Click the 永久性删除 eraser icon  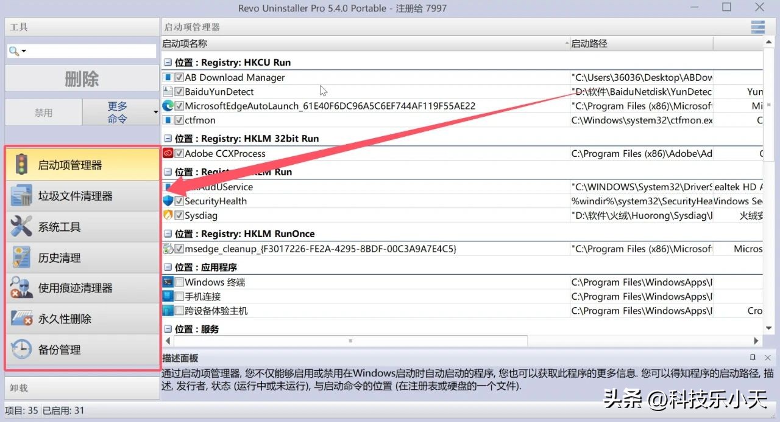point(21,318)
